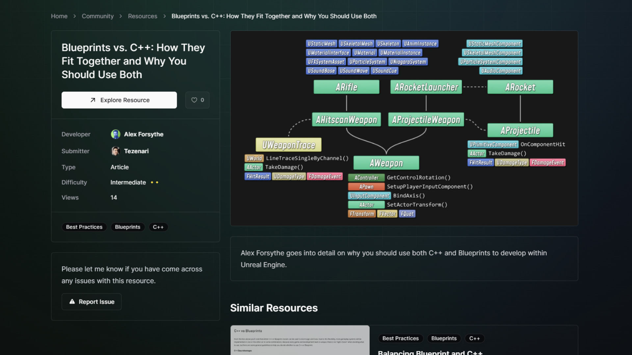Click the arrow icon inside Explore Resource

[x=93, y=100]
